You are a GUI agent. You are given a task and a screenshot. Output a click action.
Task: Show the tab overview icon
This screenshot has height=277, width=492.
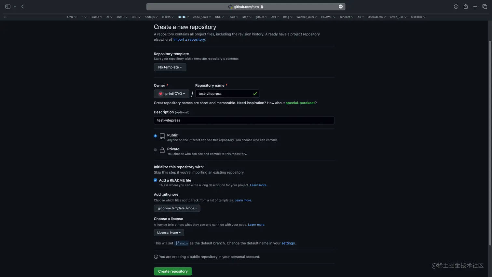click(x=485, y=7)
